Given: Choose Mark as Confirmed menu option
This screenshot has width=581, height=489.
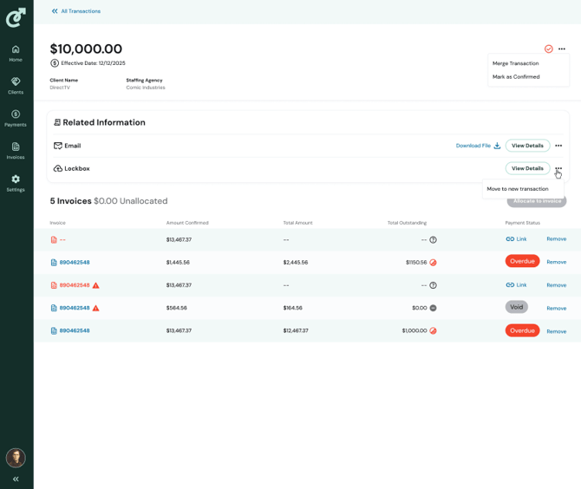Looking at the screenshot, I should pos(516,77).
